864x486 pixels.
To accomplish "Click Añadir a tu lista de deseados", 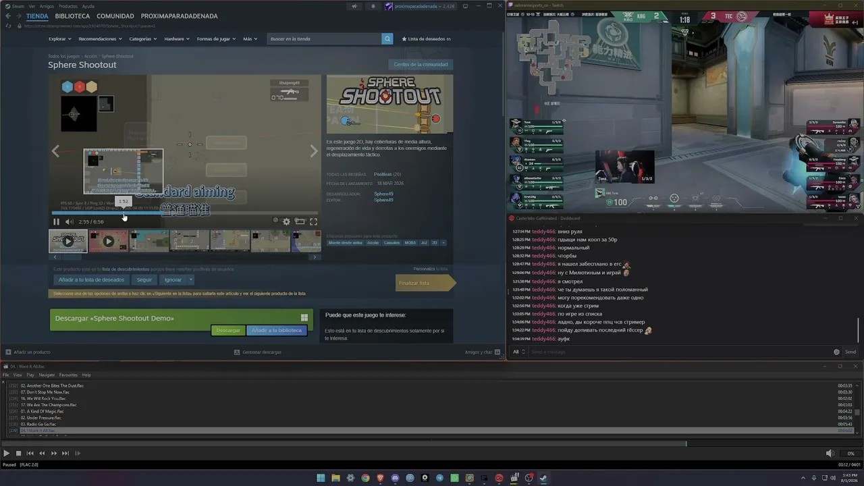I will tap(91, 279).
